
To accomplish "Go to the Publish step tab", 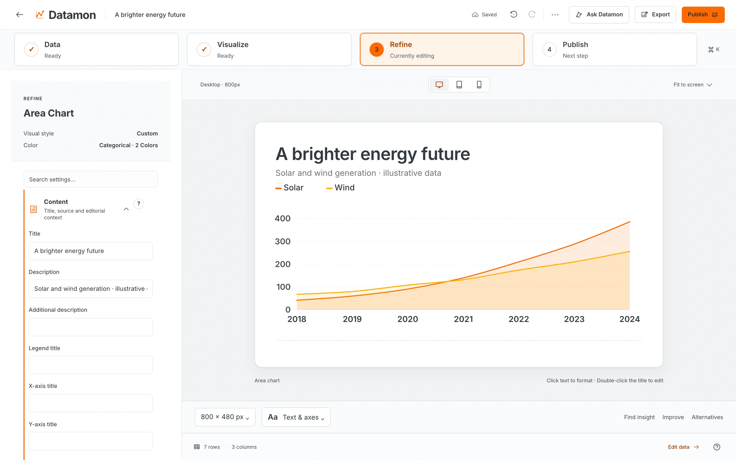I will [615, 49].
